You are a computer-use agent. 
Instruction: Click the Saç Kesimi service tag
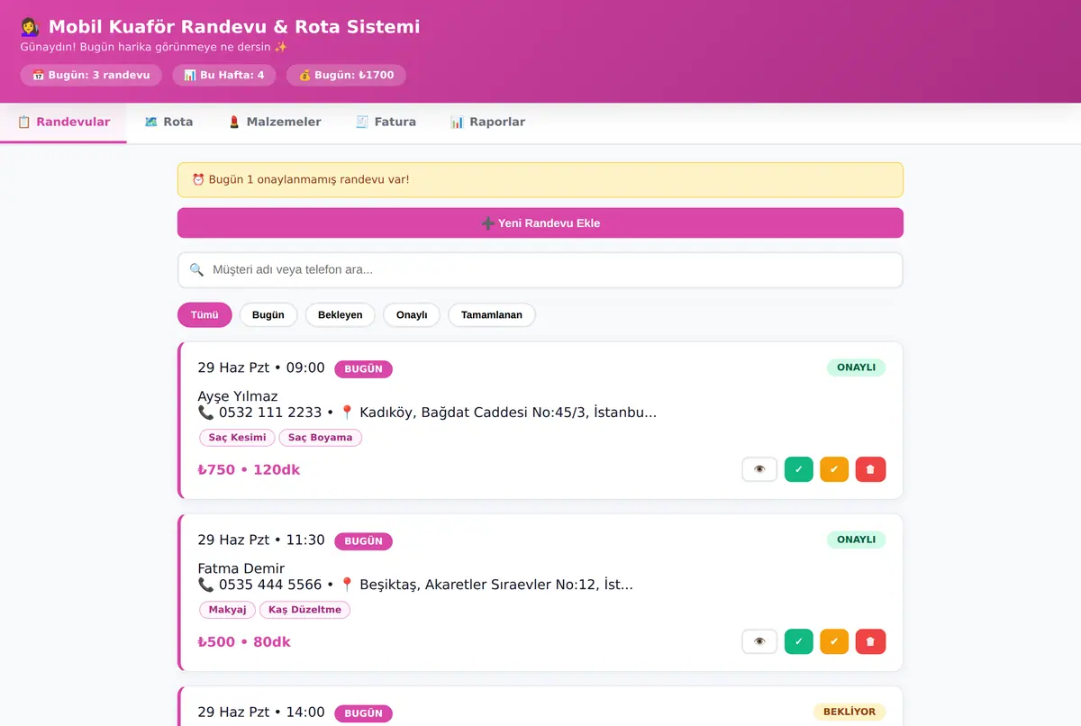237,438
